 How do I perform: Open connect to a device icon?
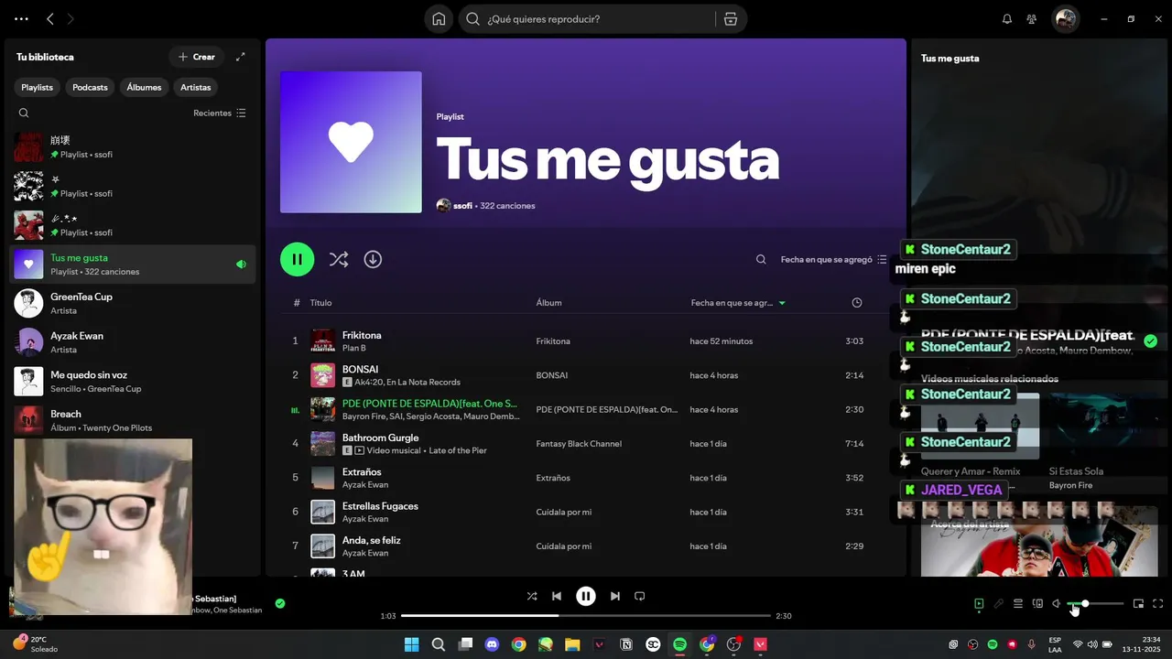point(1037,604)
